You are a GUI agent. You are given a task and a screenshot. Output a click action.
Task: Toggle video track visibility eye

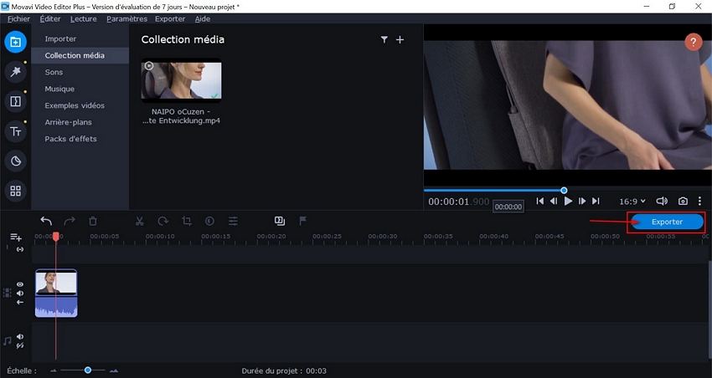click(20, 284)
